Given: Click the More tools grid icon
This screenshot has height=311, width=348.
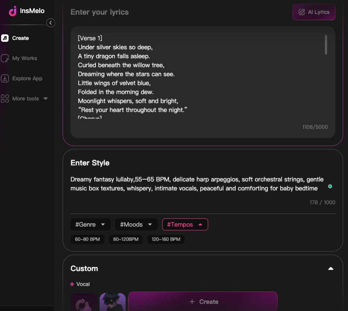Looking at the screenshot, I should (x=5, y=98).
